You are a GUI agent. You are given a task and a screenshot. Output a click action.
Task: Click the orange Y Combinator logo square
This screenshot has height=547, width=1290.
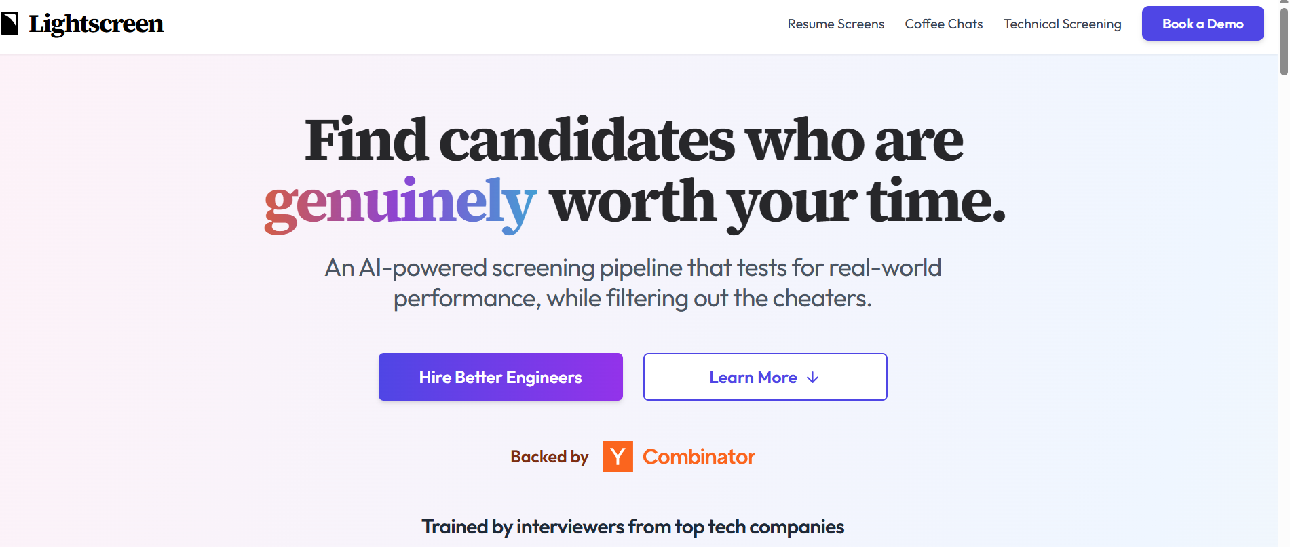618,457
